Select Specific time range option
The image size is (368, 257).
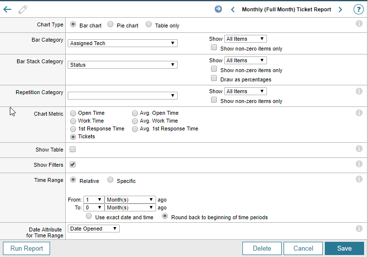(x=110, y=180)
